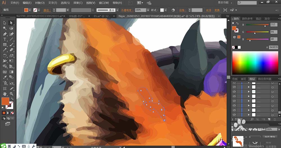This screenshot has height=148, width=281.
Task: Select the Line Segment tool
Action: 11,39
